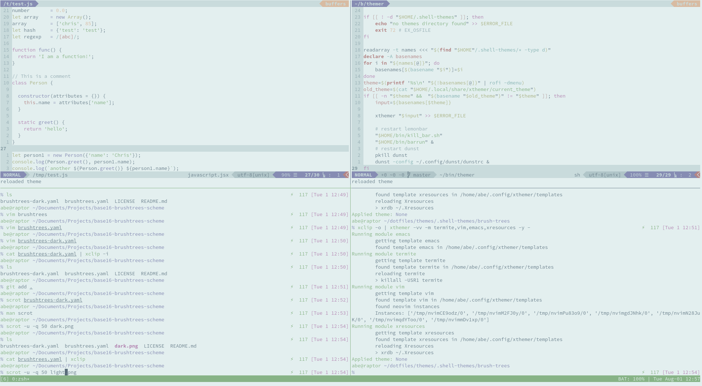Click the javascript.jsx filetype in statusline

(x=208, y=175)
